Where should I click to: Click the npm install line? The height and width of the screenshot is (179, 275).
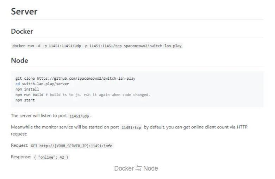[27, 89]
